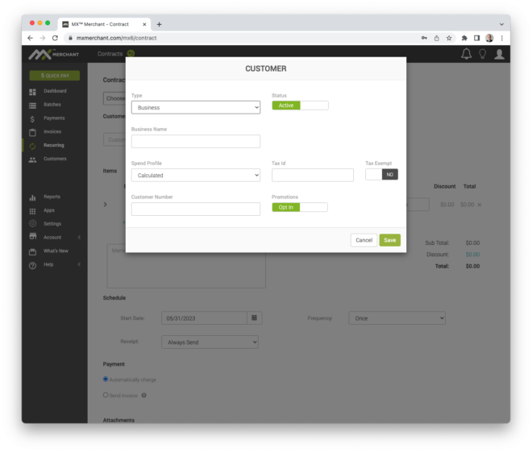Expand the item row chevron

click(x=105, y=205)
